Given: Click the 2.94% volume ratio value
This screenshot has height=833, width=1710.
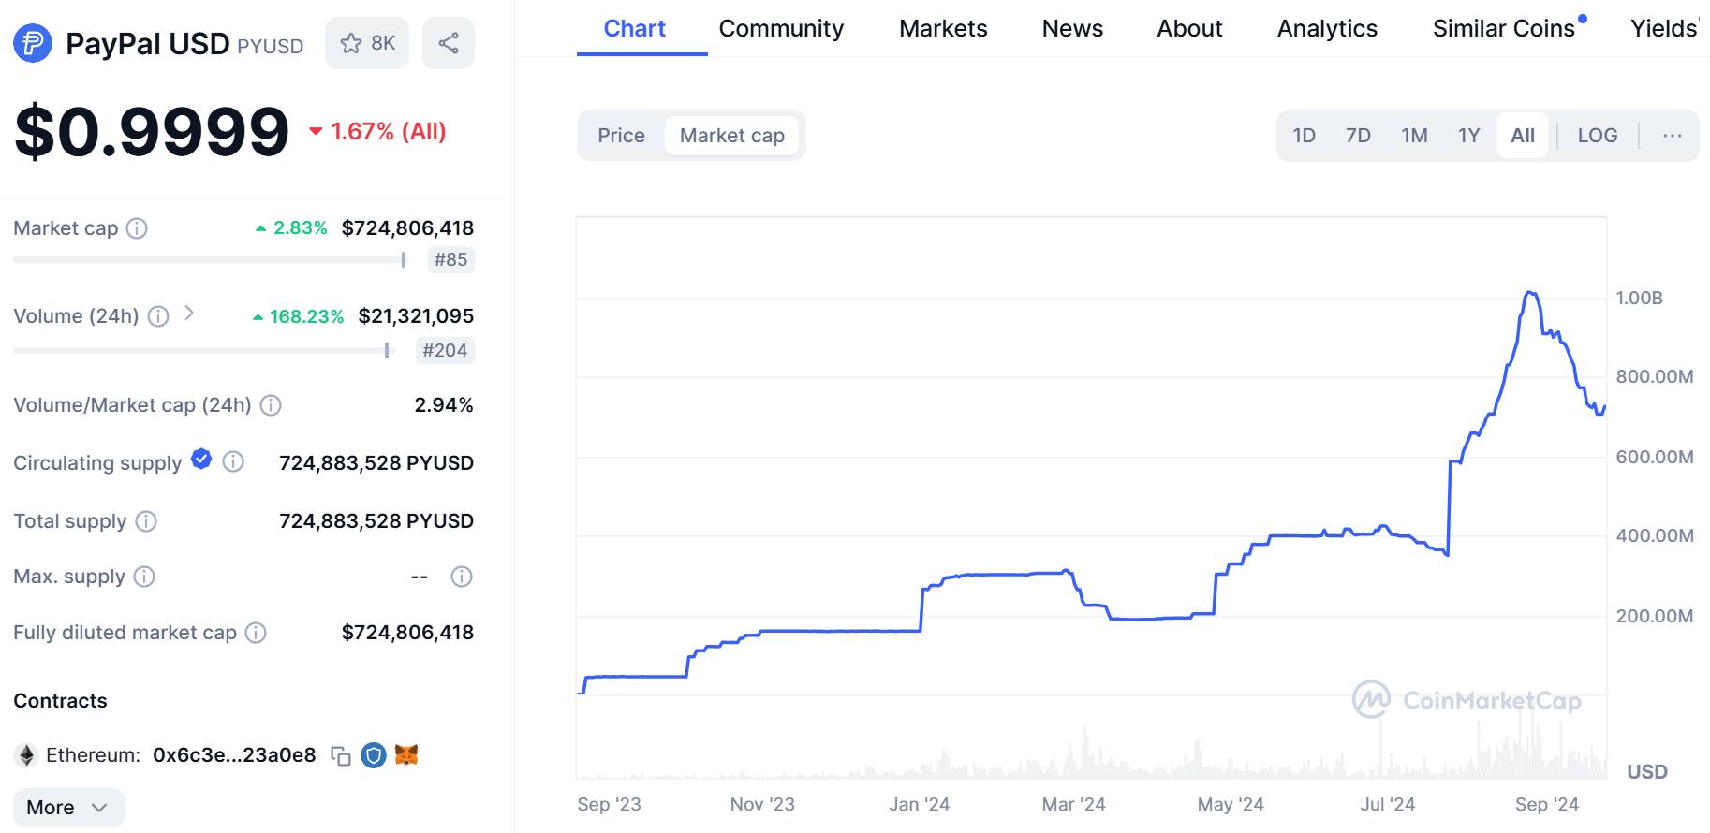Looking at the screenshot, I should [444, 405].
